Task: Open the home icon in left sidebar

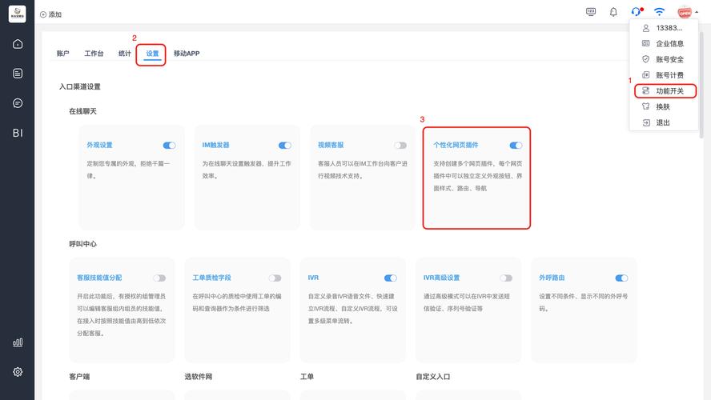Action: coord(18,44)
